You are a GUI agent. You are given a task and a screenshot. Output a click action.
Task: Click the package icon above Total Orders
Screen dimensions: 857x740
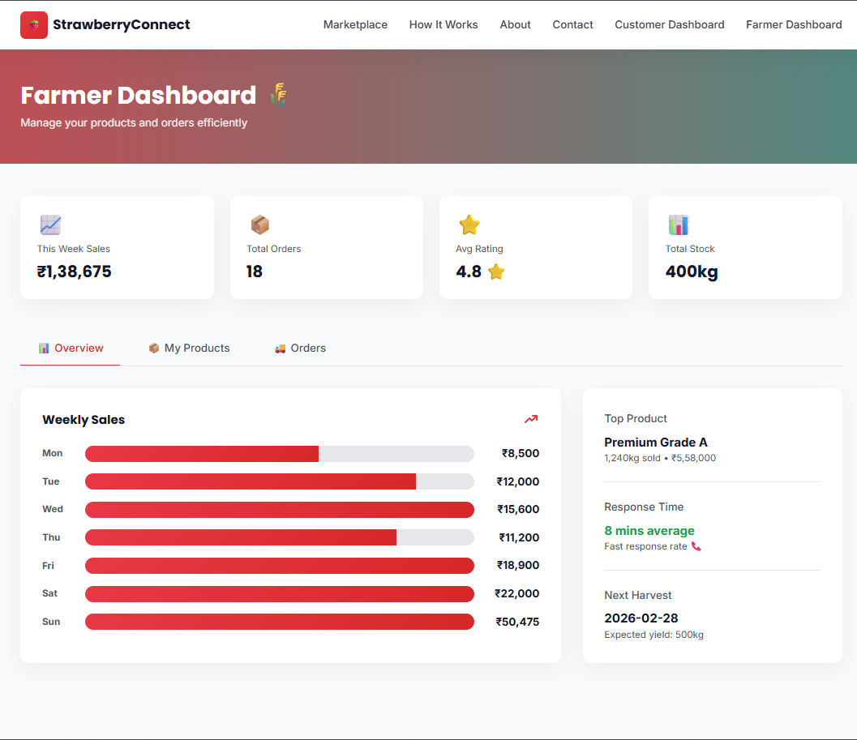(x=259, y=225)
